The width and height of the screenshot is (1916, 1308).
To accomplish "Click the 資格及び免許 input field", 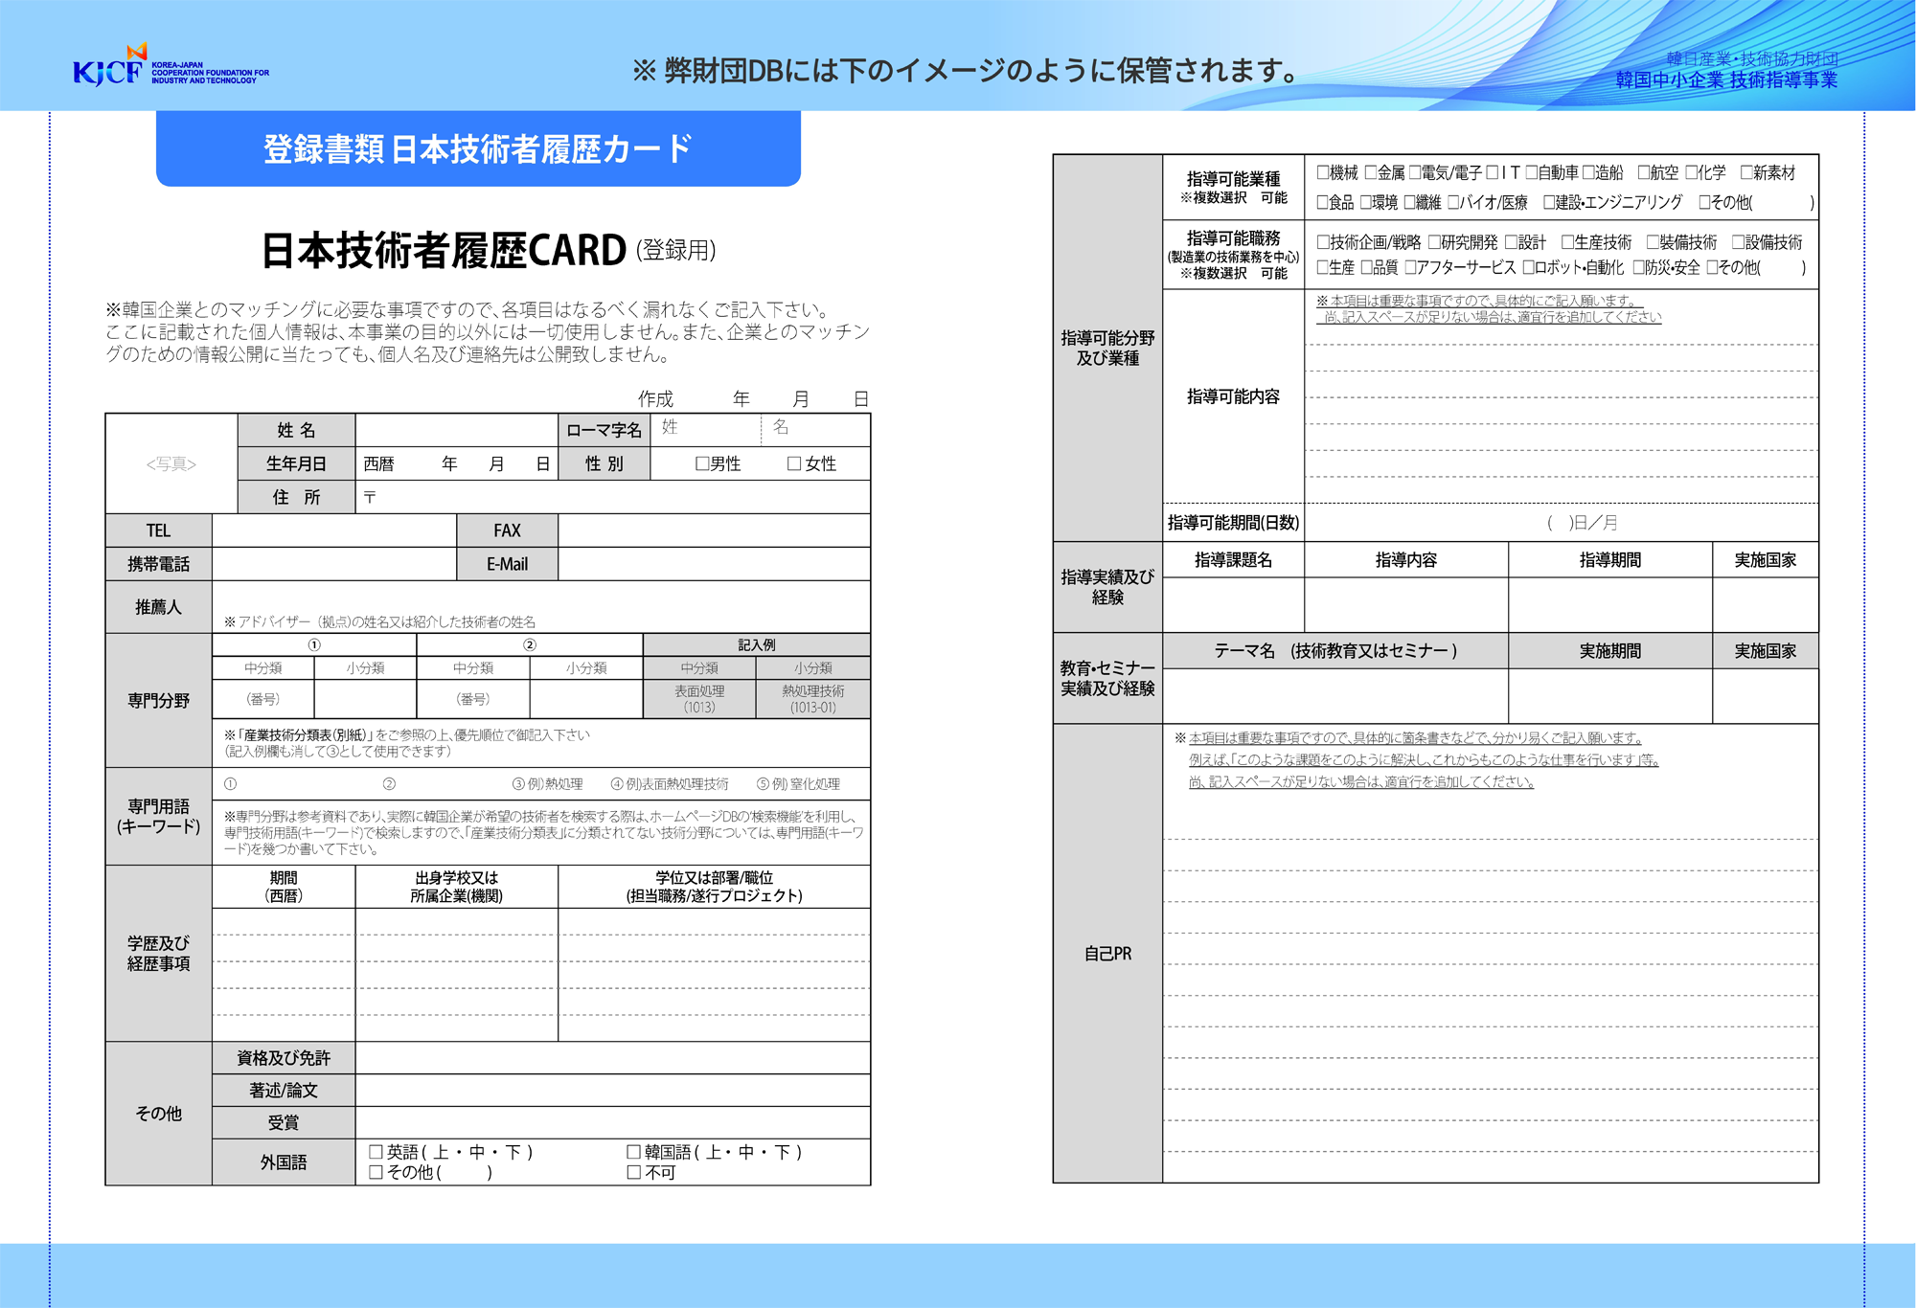I will pyautogui.click(x=613, y=1058).
